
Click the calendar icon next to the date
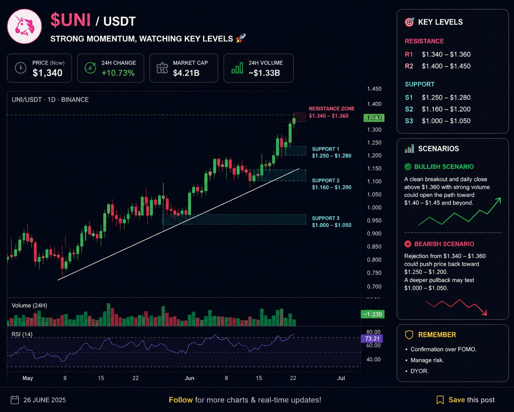point(15,400)
